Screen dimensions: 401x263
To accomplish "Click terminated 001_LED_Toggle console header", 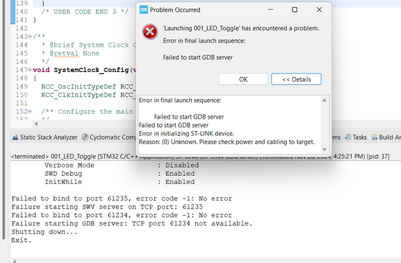I will point(200,157).
